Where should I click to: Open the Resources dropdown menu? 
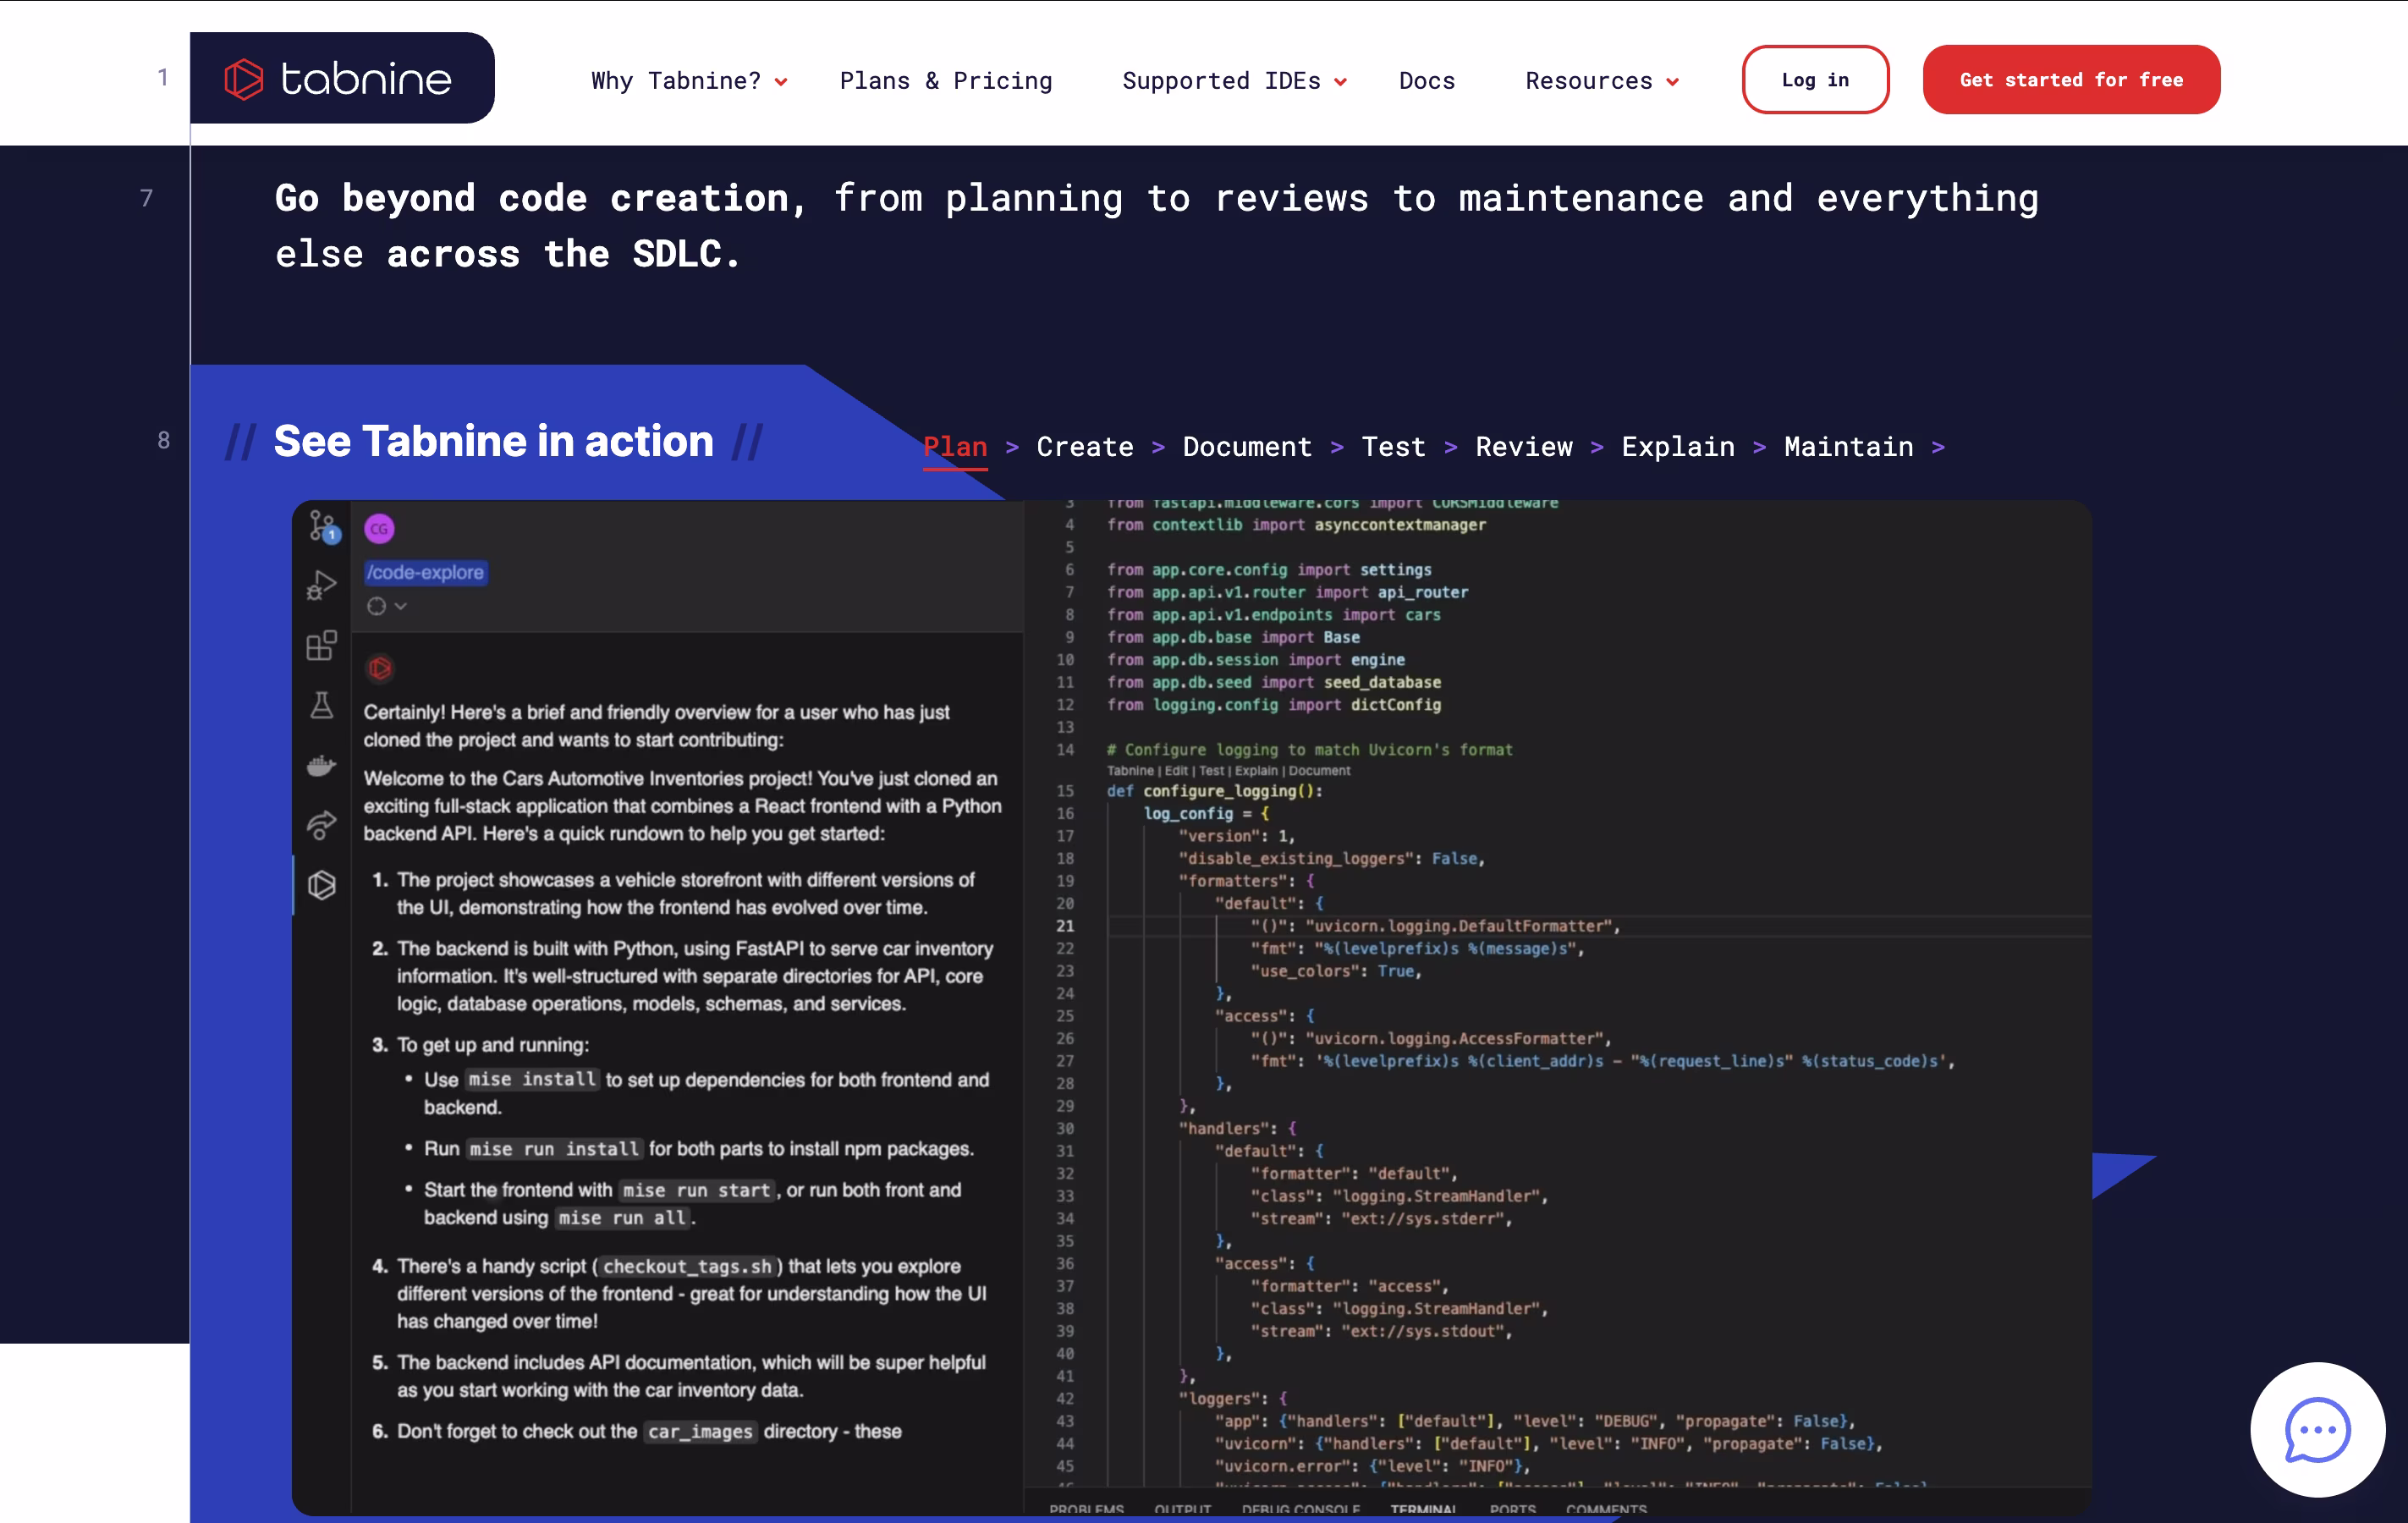[x=1600, y=81]
